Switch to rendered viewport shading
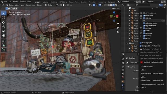The image size is (167, 94). (116, 5)
